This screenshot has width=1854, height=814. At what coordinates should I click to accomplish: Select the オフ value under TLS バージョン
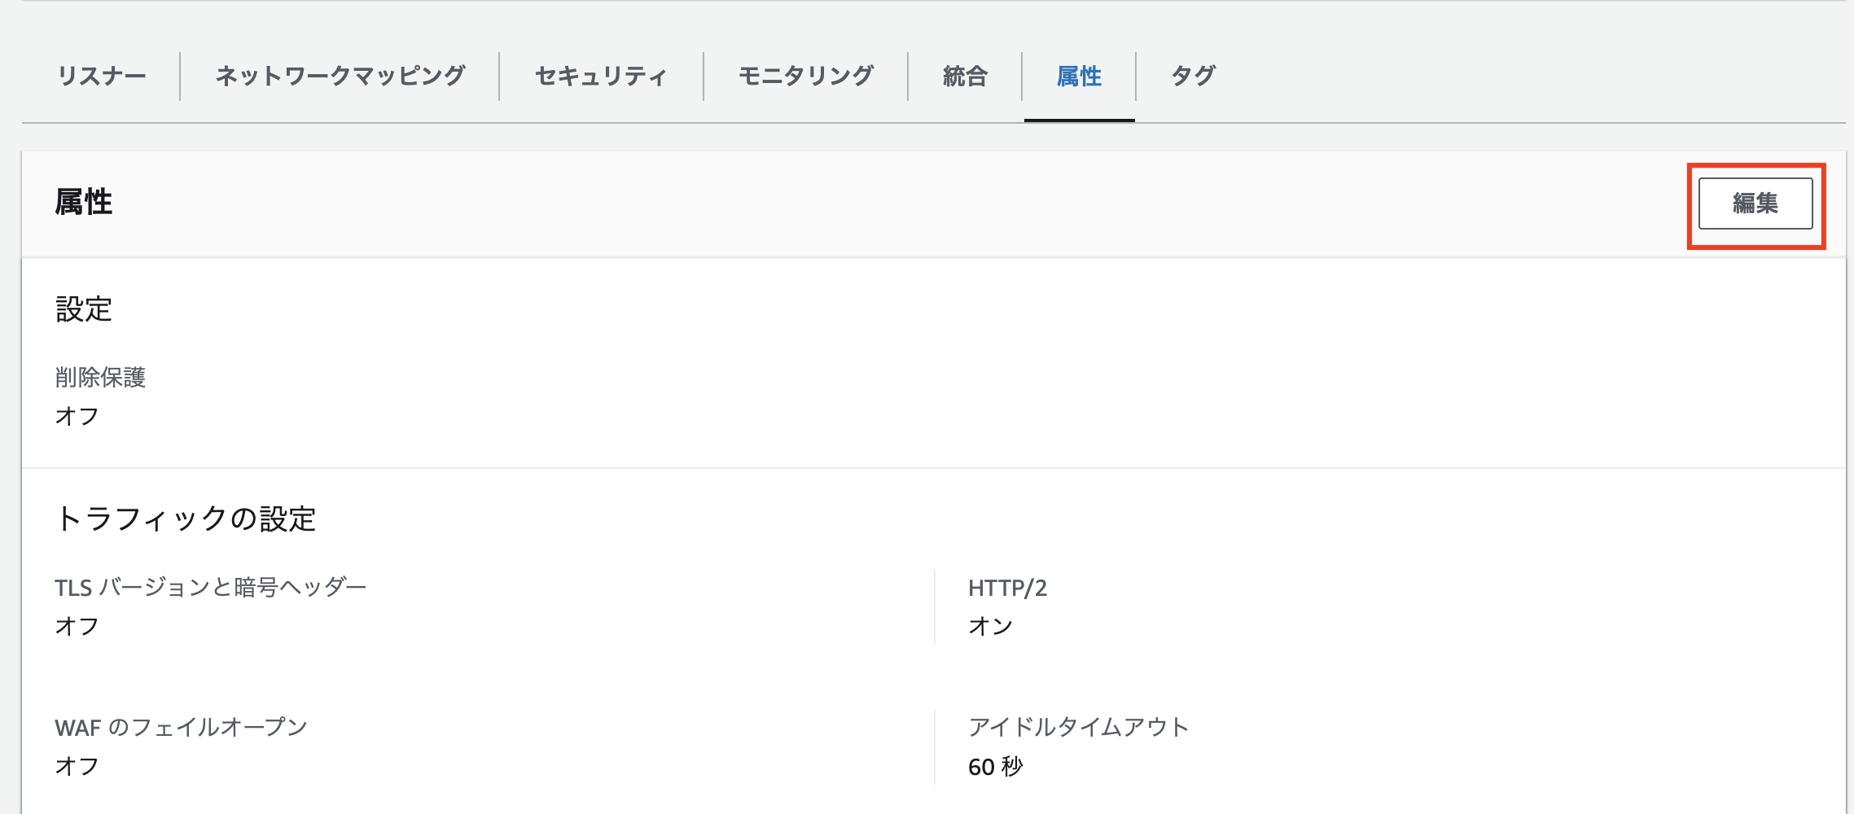click(77, 626)
